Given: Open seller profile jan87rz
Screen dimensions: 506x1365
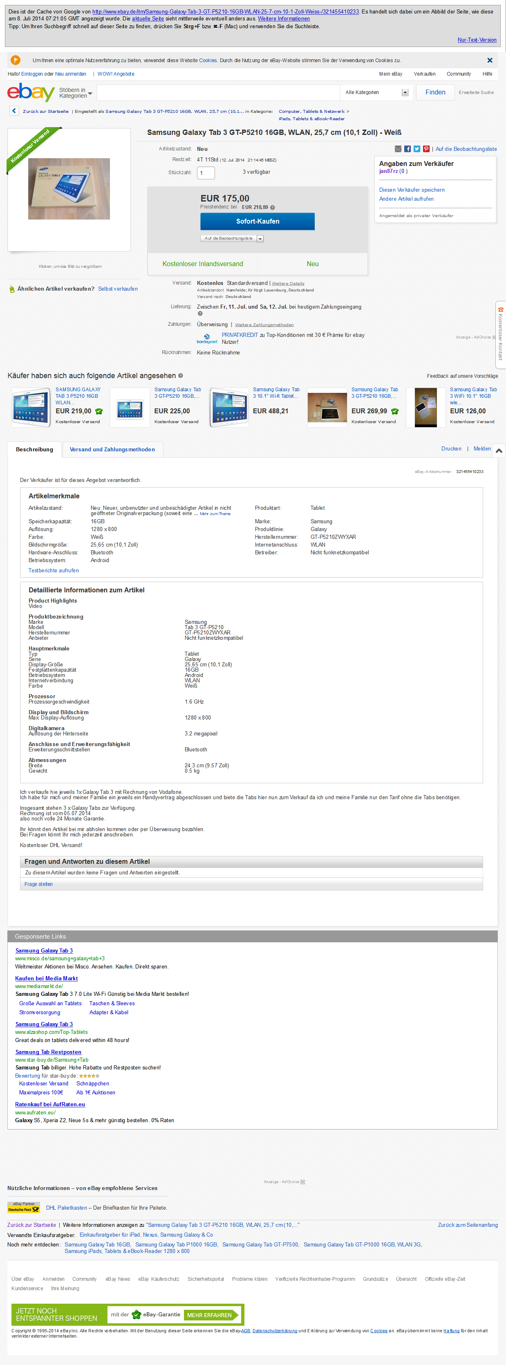Looking at the screenshot, I should pyautogui.click(x=388, y=171).
